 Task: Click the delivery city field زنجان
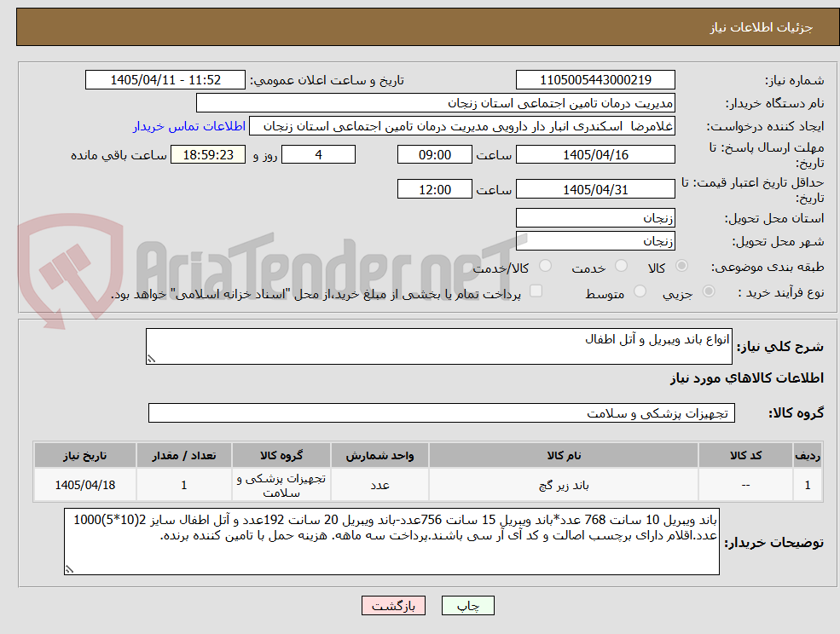pos(595,241)
